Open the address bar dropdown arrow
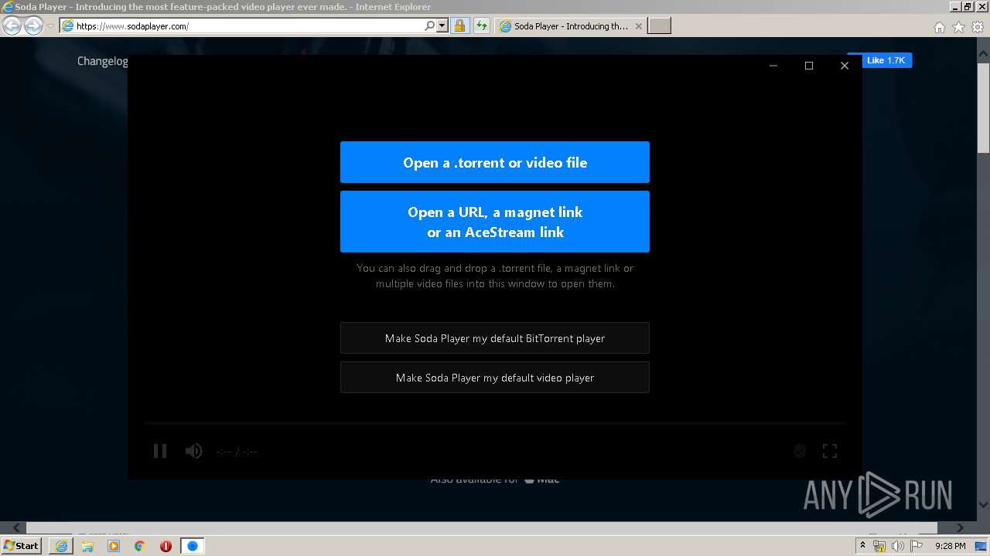This screenshot has width=990, height=556. coord(442,25)
